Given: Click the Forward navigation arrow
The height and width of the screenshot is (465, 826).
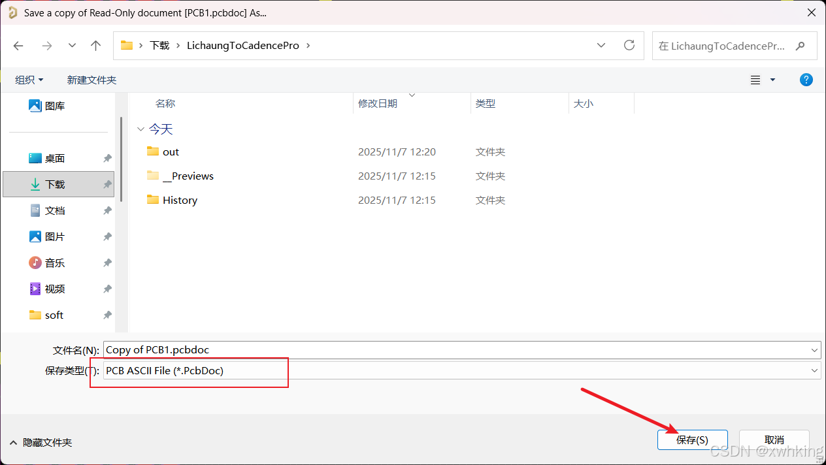Looking at the screenshot, I should coord(46,45).
